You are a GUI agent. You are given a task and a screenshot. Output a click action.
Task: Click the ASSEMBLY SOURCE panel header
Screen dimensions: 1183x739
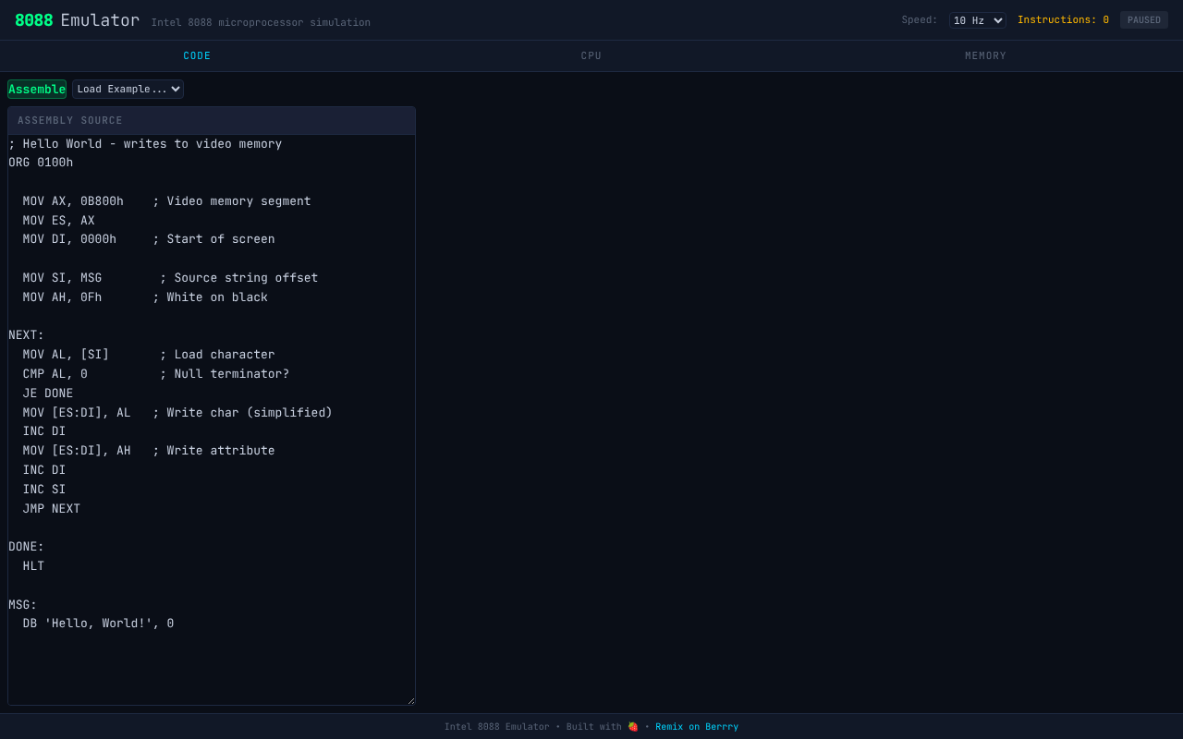(212, 121)
